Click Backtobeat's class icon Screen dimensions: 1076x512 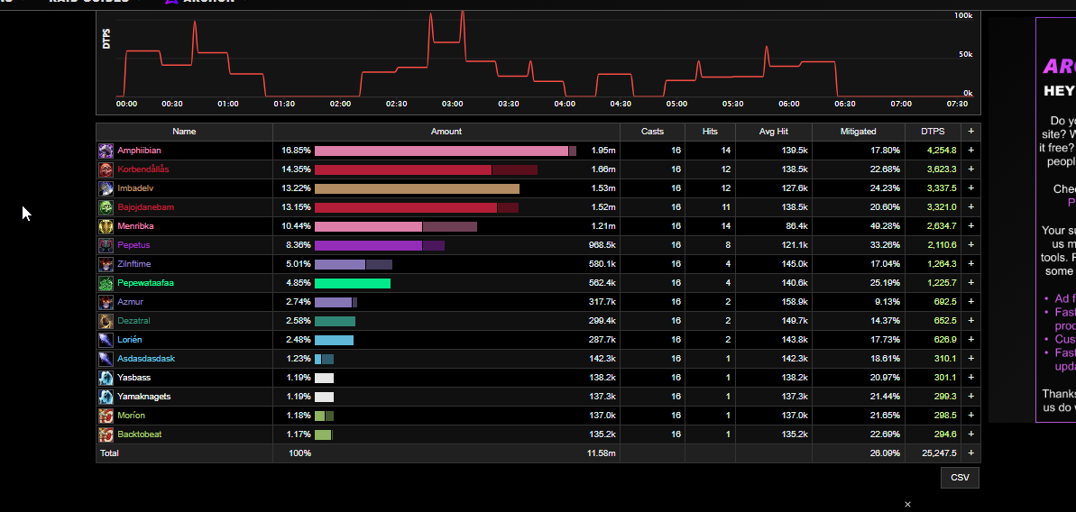click(x=105, y=434)
